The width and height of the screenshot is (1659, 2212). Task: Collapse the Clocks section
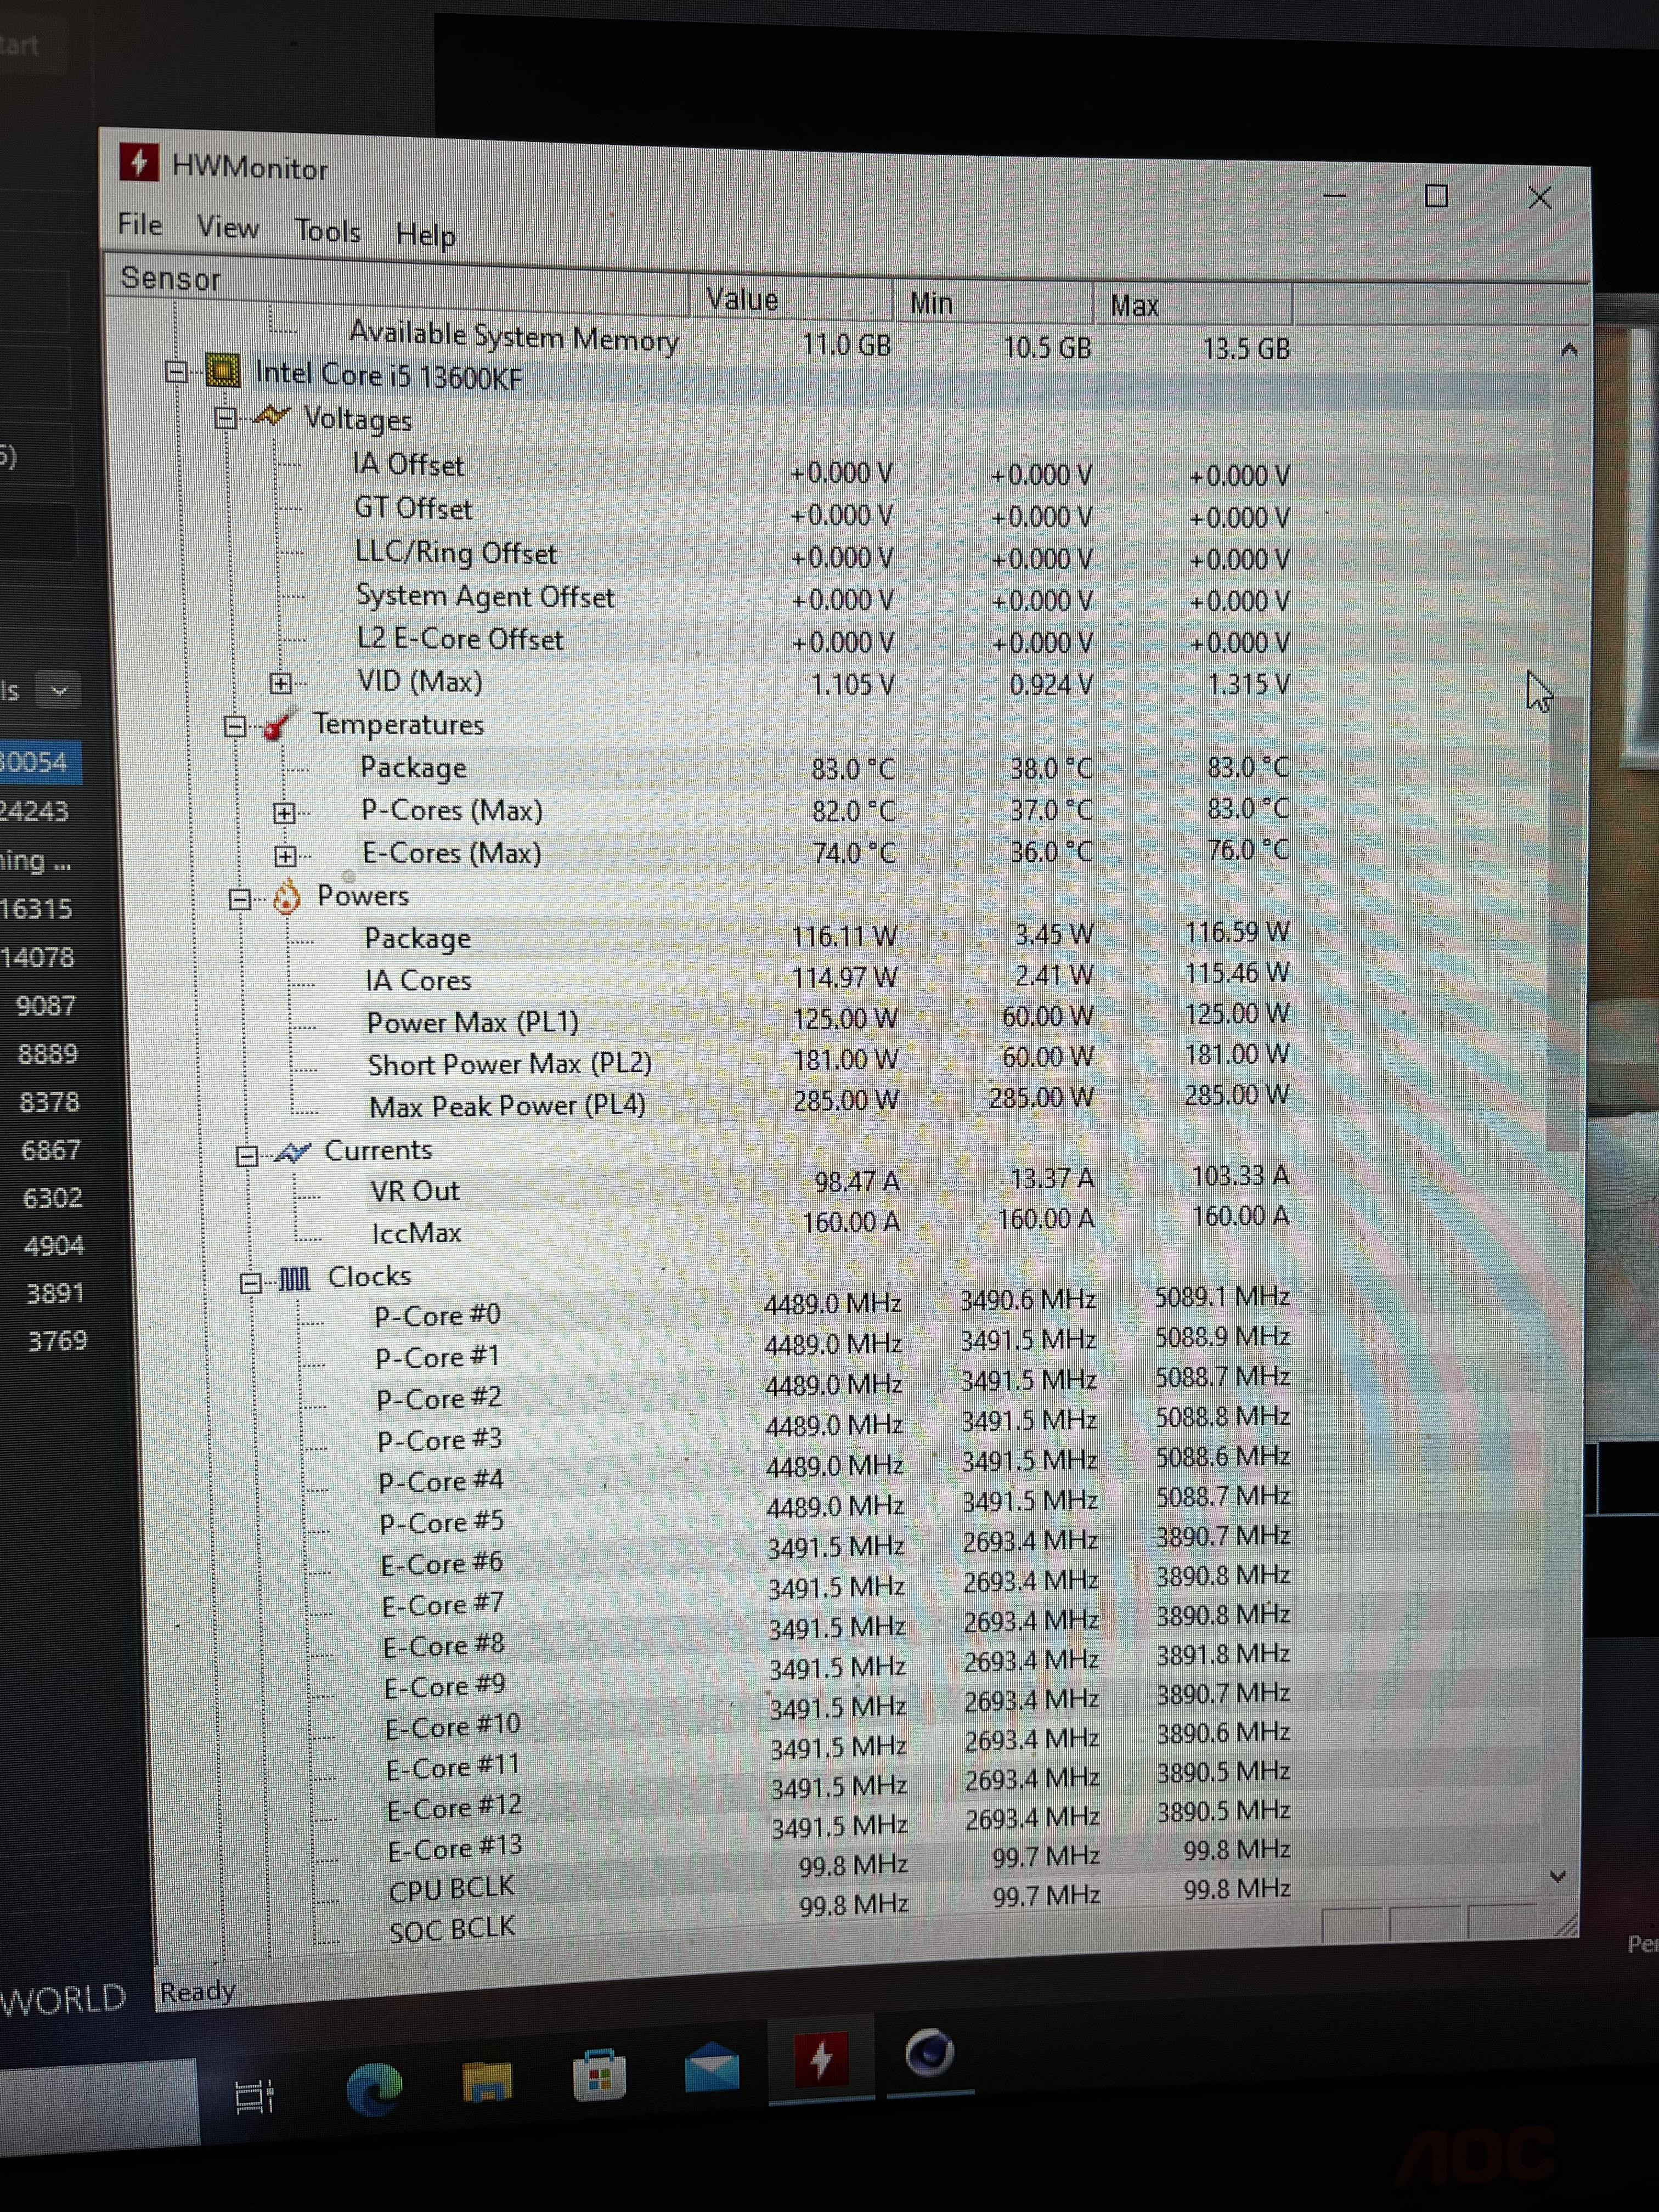coord(251,1283)
